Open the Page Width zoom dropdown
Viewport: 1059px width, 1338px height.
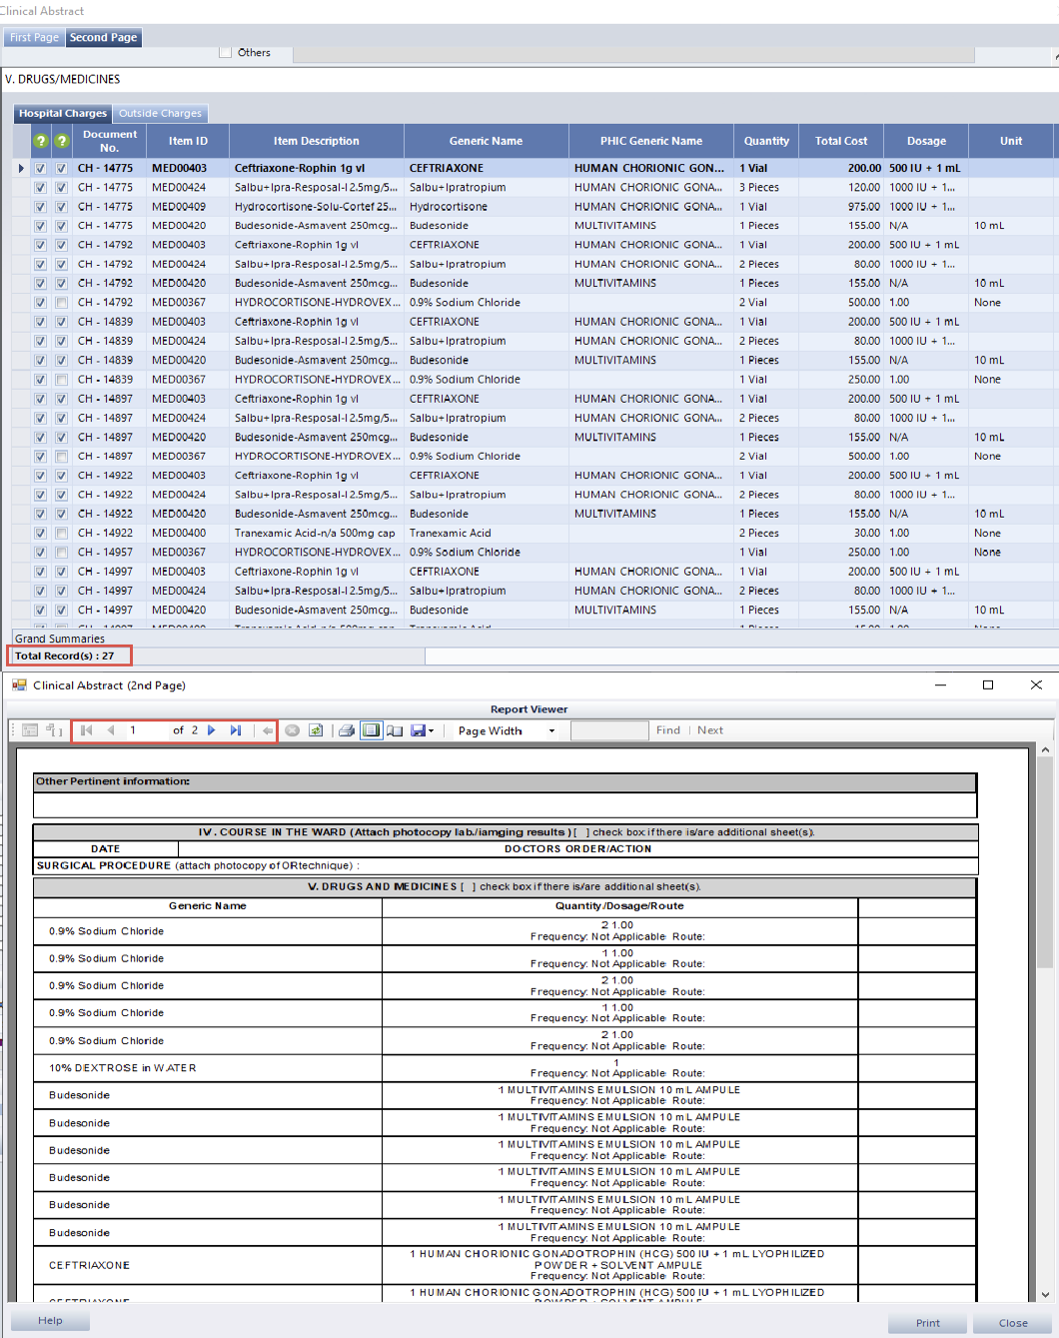point(506,730)
